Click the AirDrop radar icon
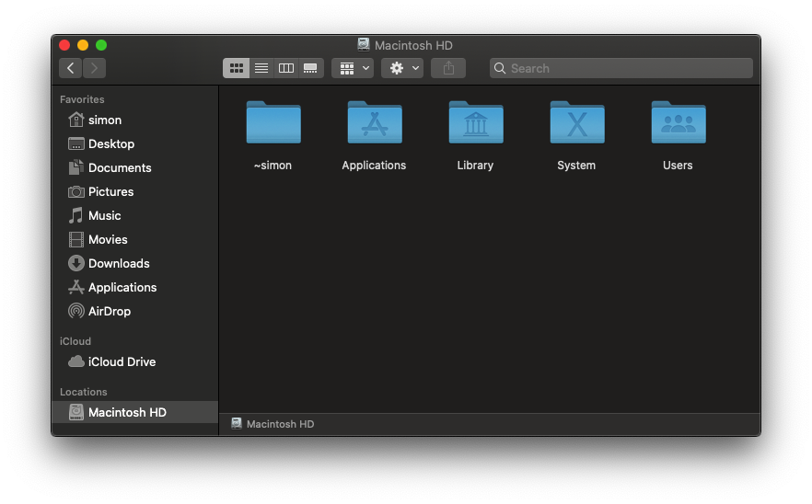Screen dimensions: 812x504 [x=76, y=311]
